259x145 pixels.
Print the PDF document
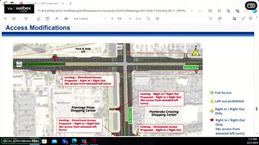[219, 19]
